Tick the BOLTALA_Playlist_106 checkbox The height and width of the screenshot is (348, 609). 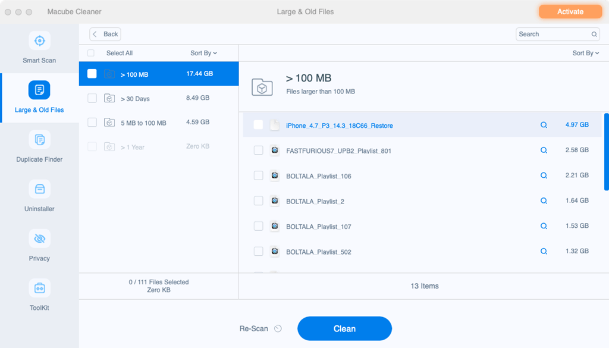(258, 175)
